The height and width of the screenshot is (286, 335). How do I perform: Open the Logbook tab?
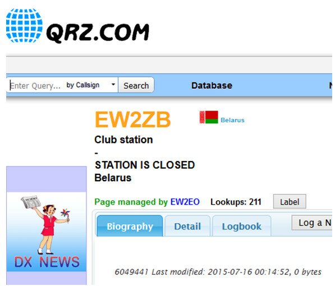tap(242, 226)
